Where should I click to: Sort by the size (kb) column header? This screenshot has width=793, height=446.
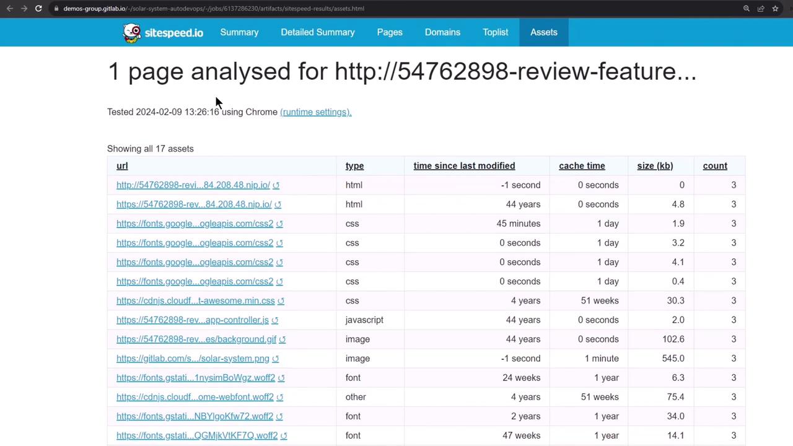[x=655, y=166]
